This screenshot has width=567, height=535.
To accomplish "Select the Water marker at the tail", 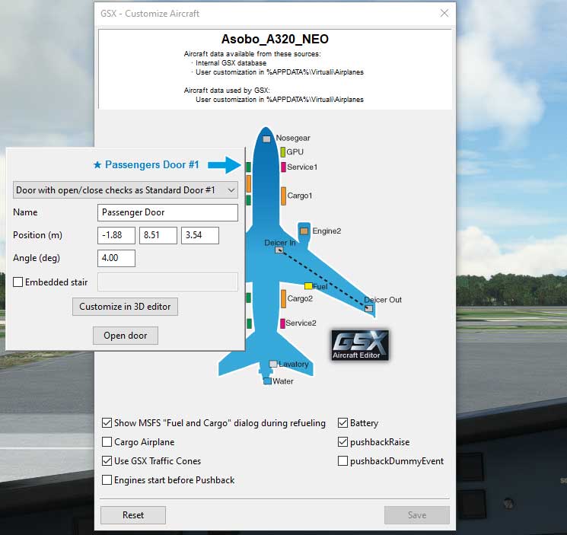I will [267, 381].
